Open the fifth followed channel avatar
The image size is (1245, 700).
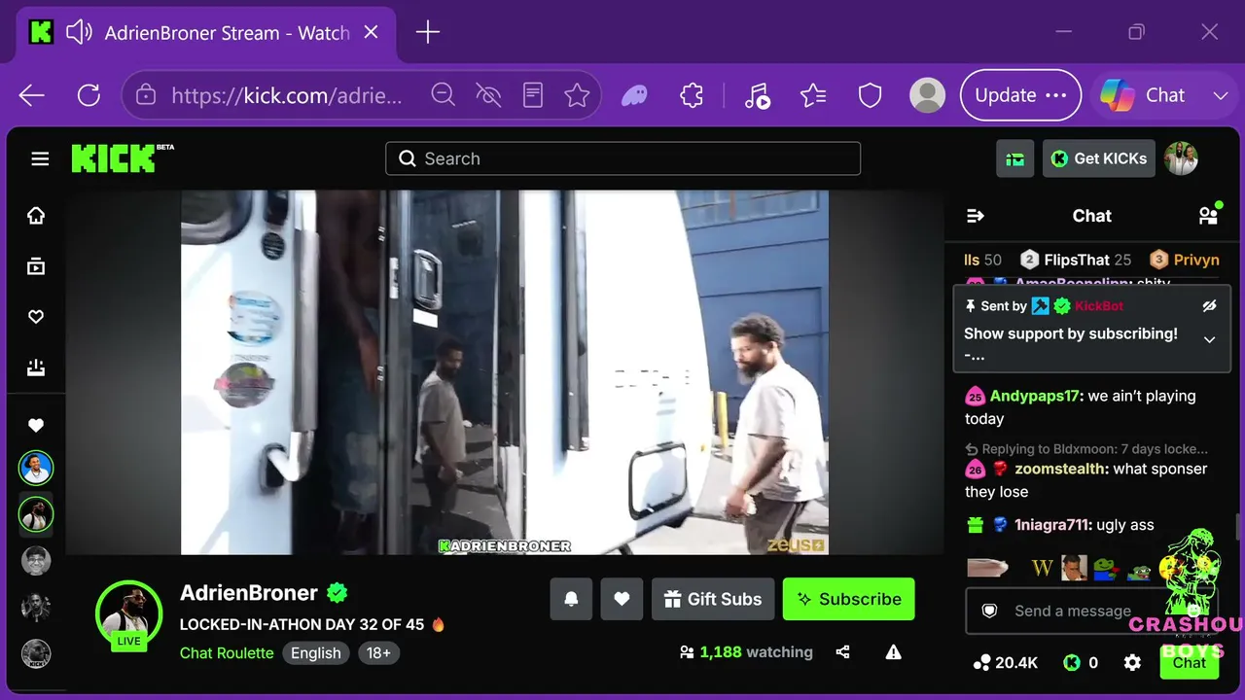pos(36,653)
